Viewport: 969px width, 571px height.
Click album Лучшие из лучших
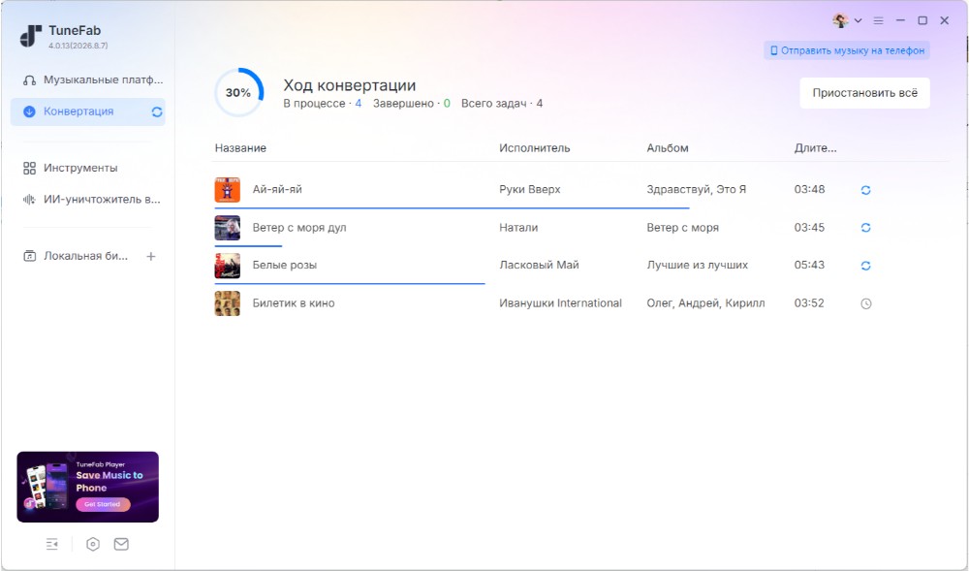click(x=697, y=265)
